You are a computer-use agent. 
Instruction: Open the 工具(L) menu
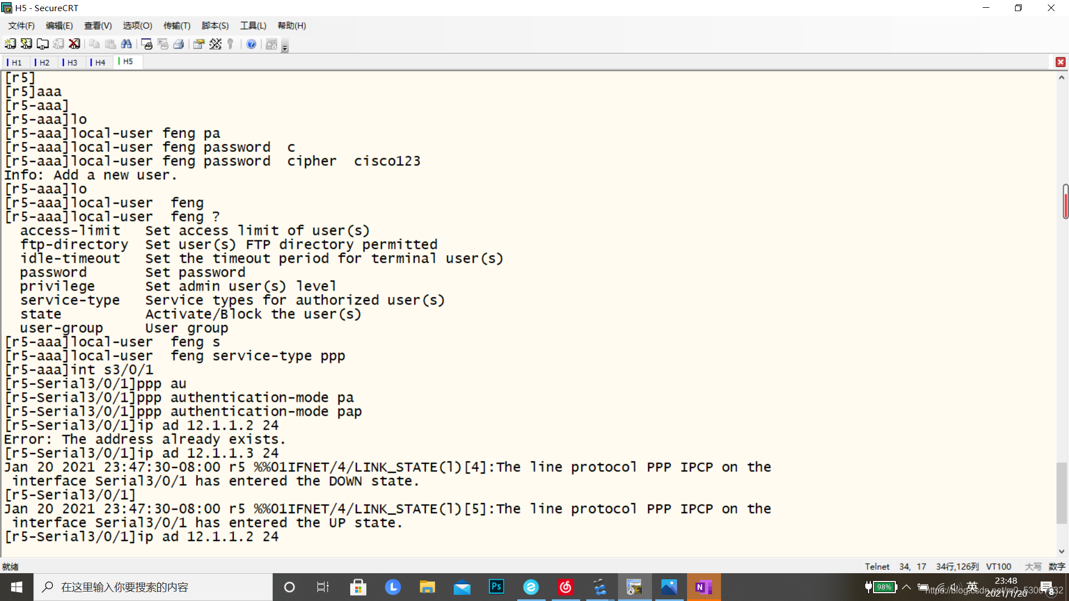[253, 26]
